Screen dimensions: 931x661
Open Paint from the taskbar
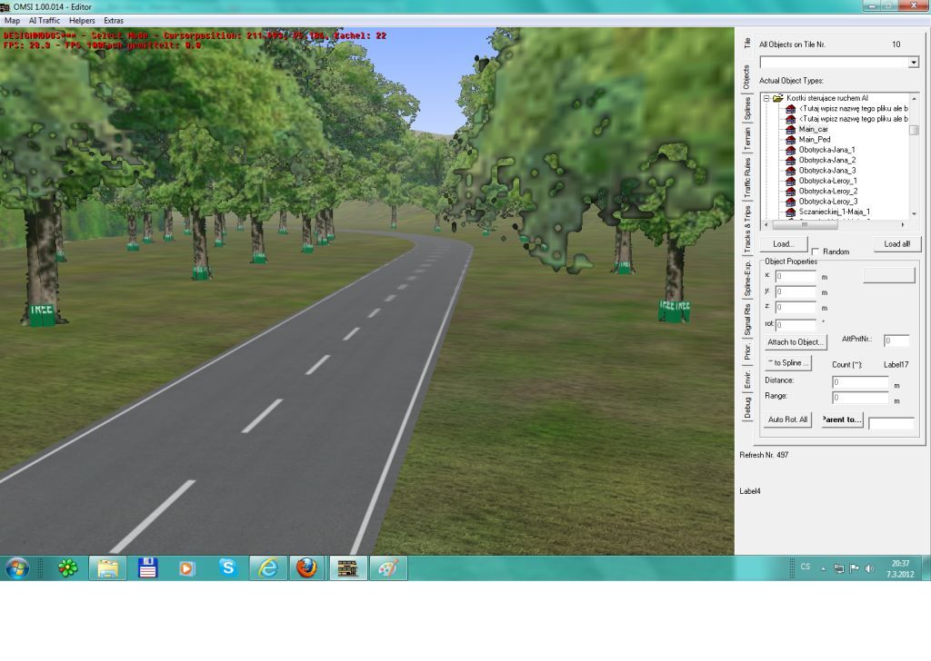(x=388, y=568)
